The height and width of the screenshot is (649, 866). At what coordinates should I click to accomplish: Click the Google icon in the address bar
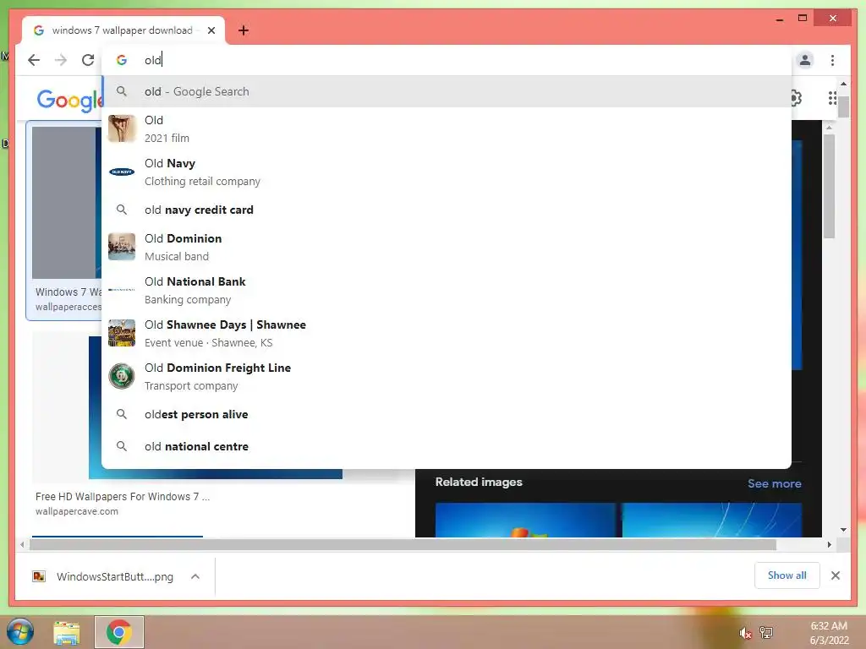122,60
